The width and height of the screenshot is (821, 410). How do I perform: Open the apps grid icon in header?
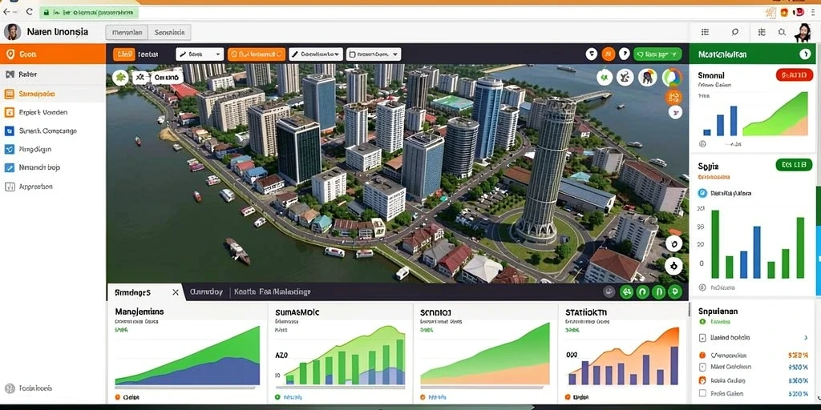coord(705,32)
